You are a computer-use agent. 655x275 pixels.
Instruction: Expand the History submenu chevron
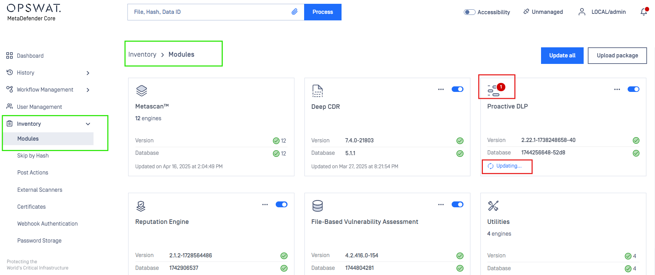click(x=88, y=73)
